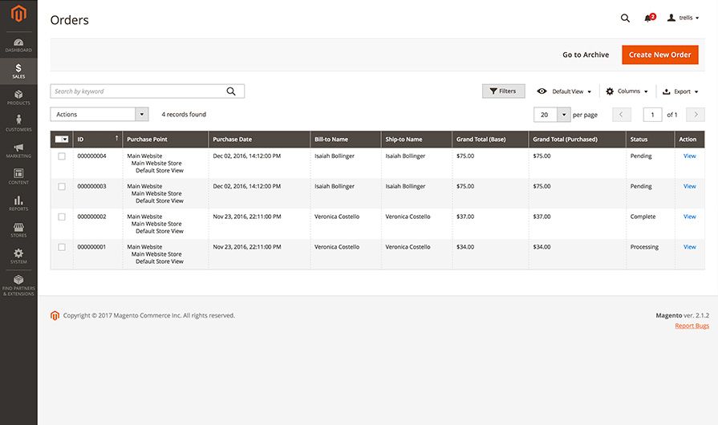Select checkbox for order 000000004

(x=62, y=156)
